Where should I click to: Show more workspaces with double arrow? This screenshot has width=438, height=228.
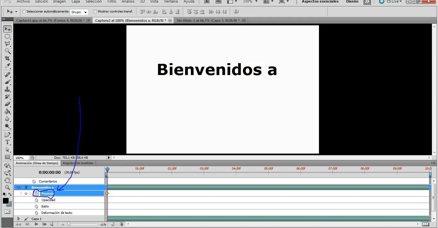click(x=367, y=2)
